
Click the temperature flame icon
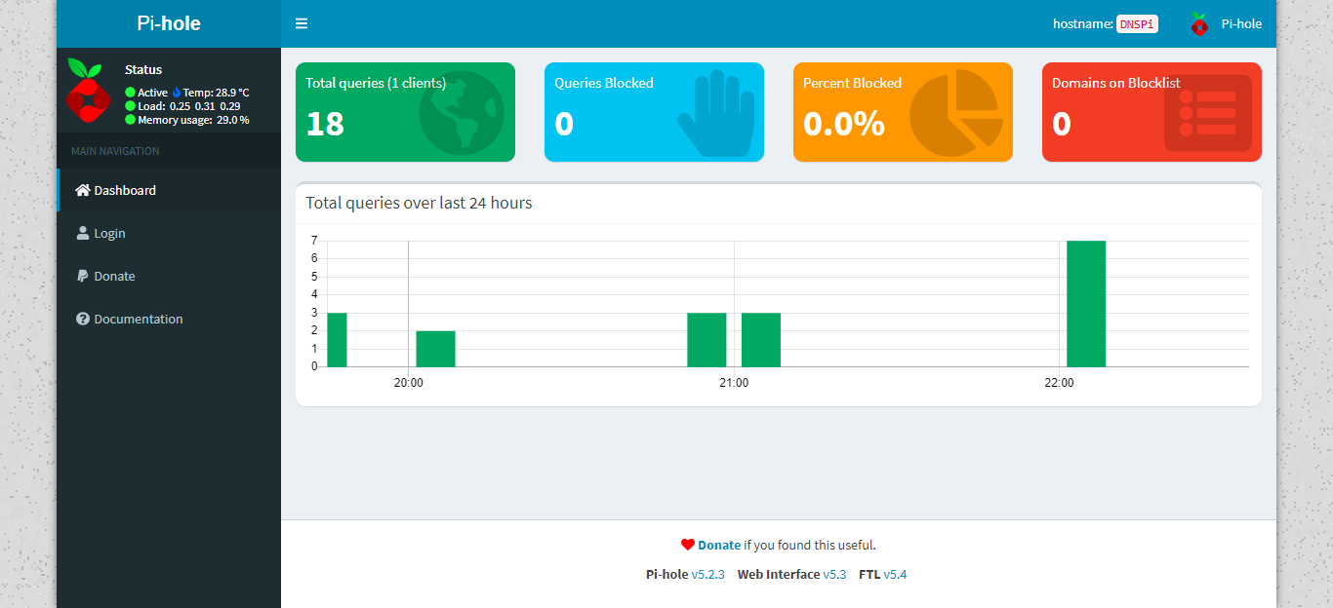click(x=177, y=93)
